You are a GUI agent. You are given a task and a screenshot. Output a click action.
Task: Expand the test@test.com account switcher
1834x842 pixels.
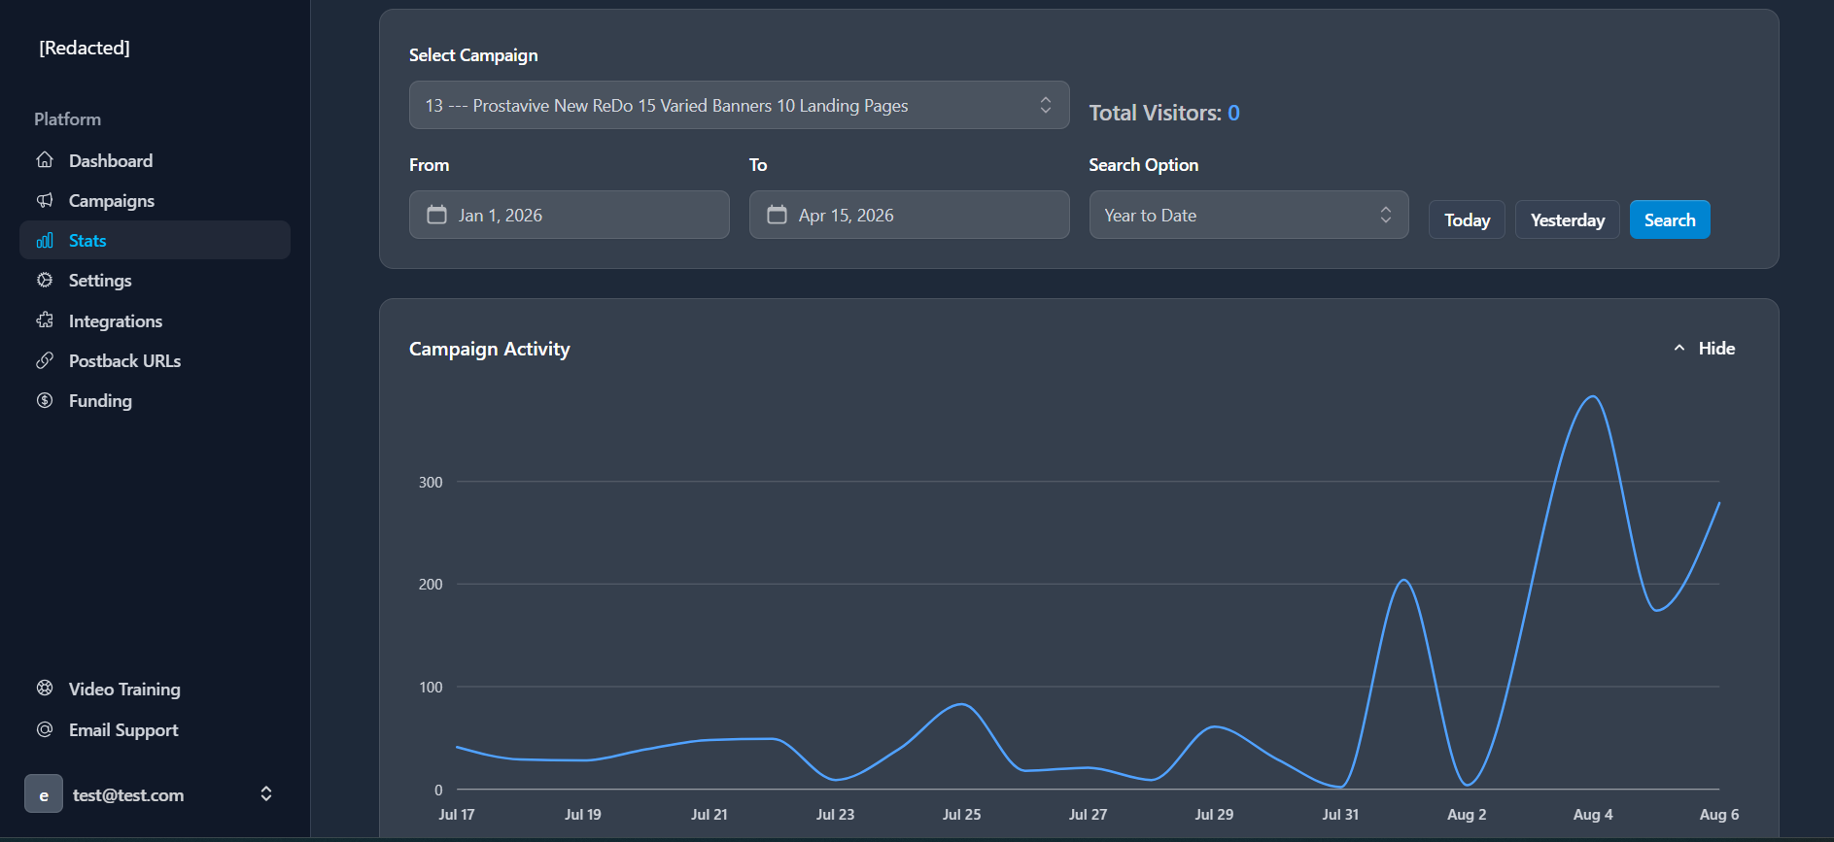pos(265,794)
